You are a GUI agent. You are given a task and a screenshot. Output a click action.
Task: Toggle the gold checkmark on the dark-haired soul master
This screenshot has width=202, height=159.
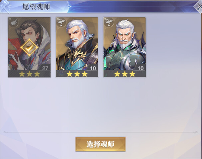coord(29,48)
